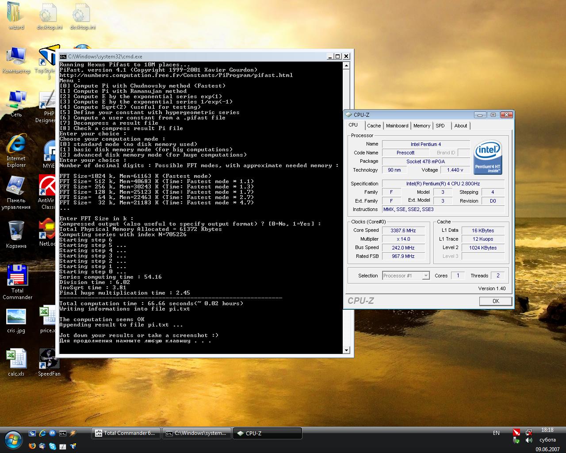The width and height of the screenshot is (566, 453).
Task: Open the Корзина recycle bin icon
Action: coord(16,234)
